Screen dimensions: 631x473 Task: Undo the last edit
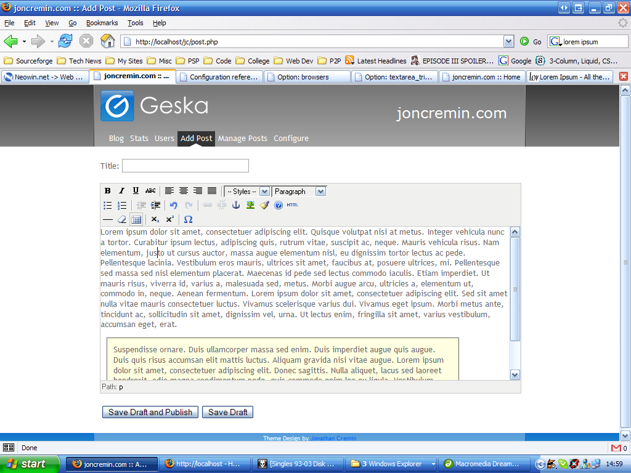(x=173, y=204)
